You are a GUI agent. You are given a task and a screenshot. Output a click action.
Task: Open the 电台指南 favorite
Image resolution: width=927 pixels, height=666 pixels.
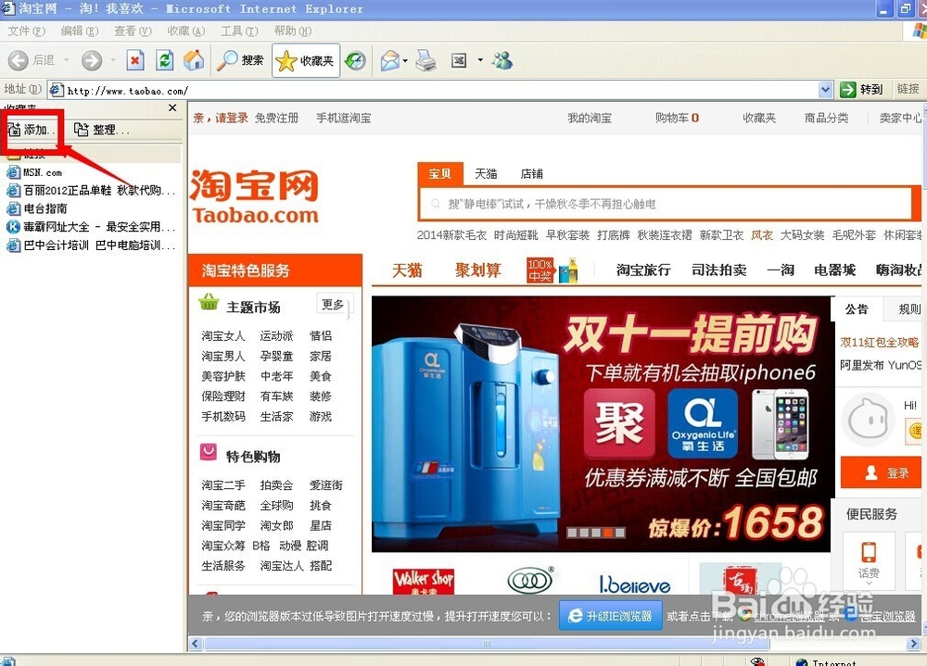pos(37,208)
